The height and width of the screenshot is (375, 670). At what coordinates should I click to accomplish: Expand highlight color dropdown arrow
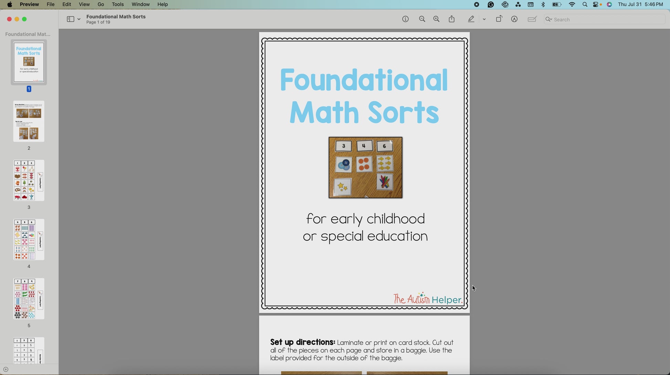(484, 19)
